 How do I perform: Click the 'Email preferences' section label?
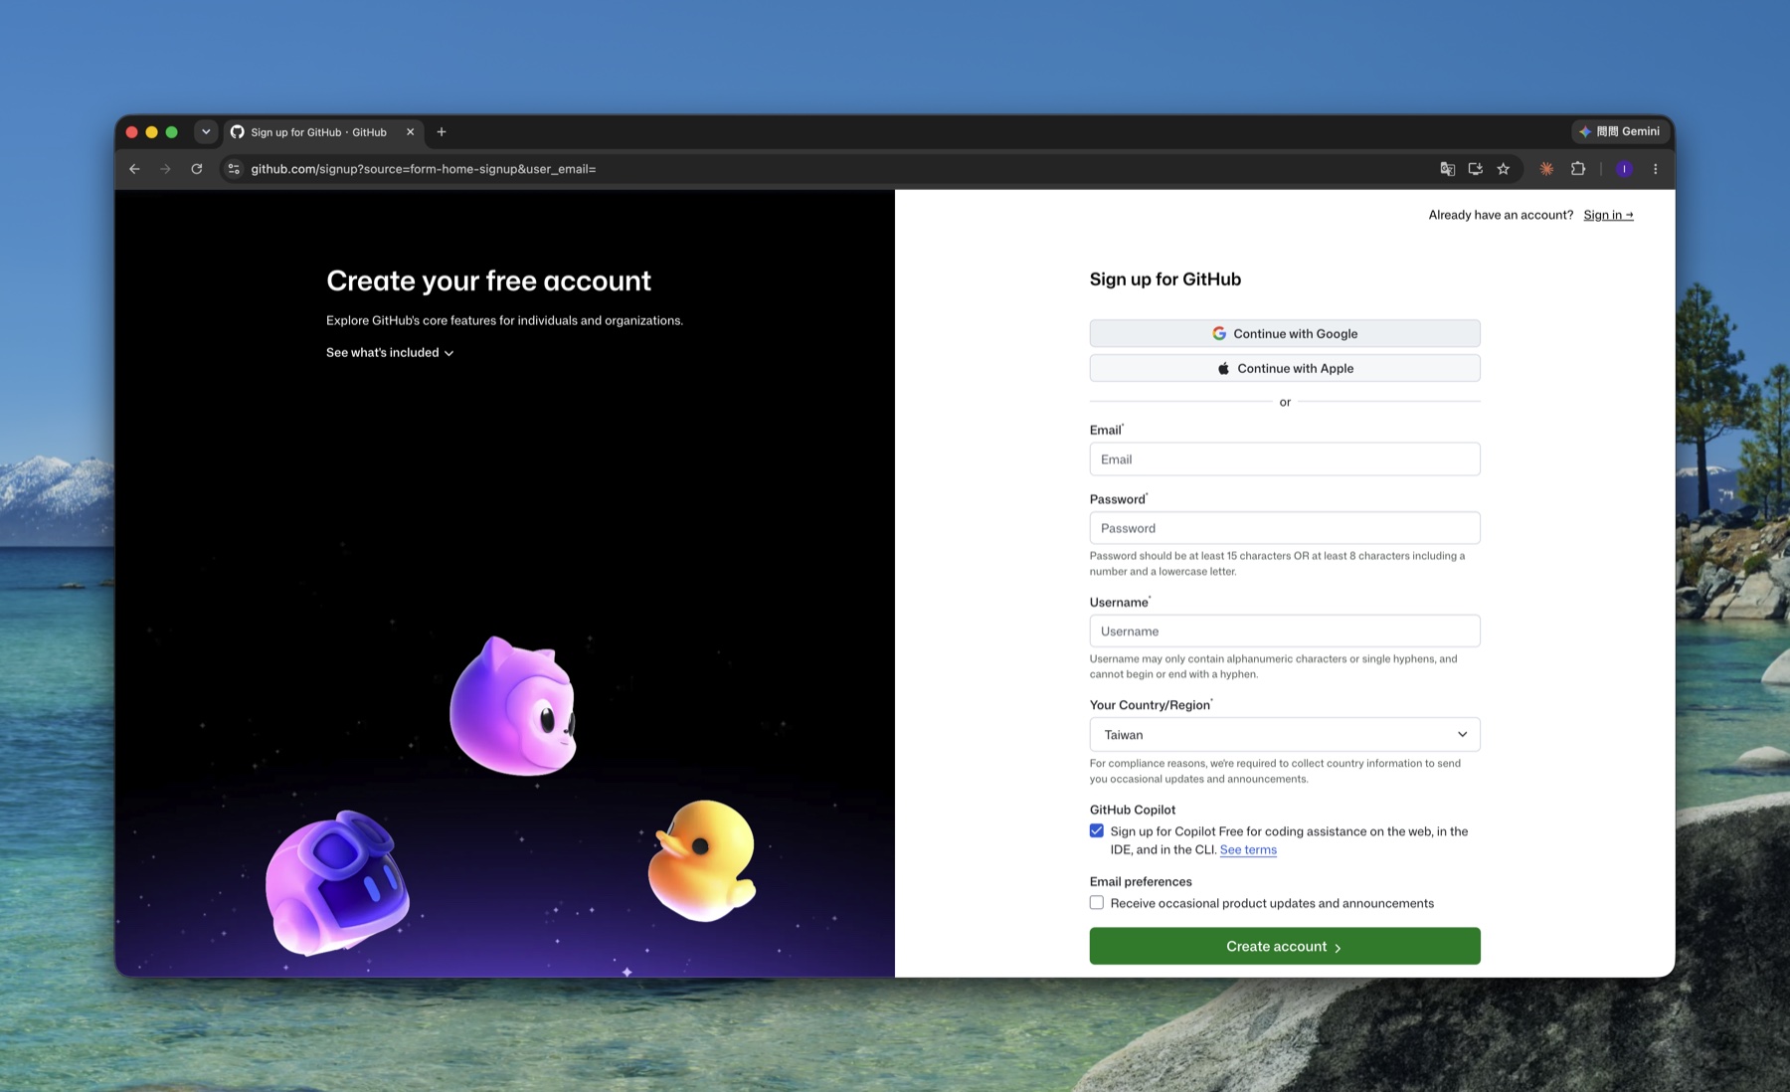point(1140,881)
